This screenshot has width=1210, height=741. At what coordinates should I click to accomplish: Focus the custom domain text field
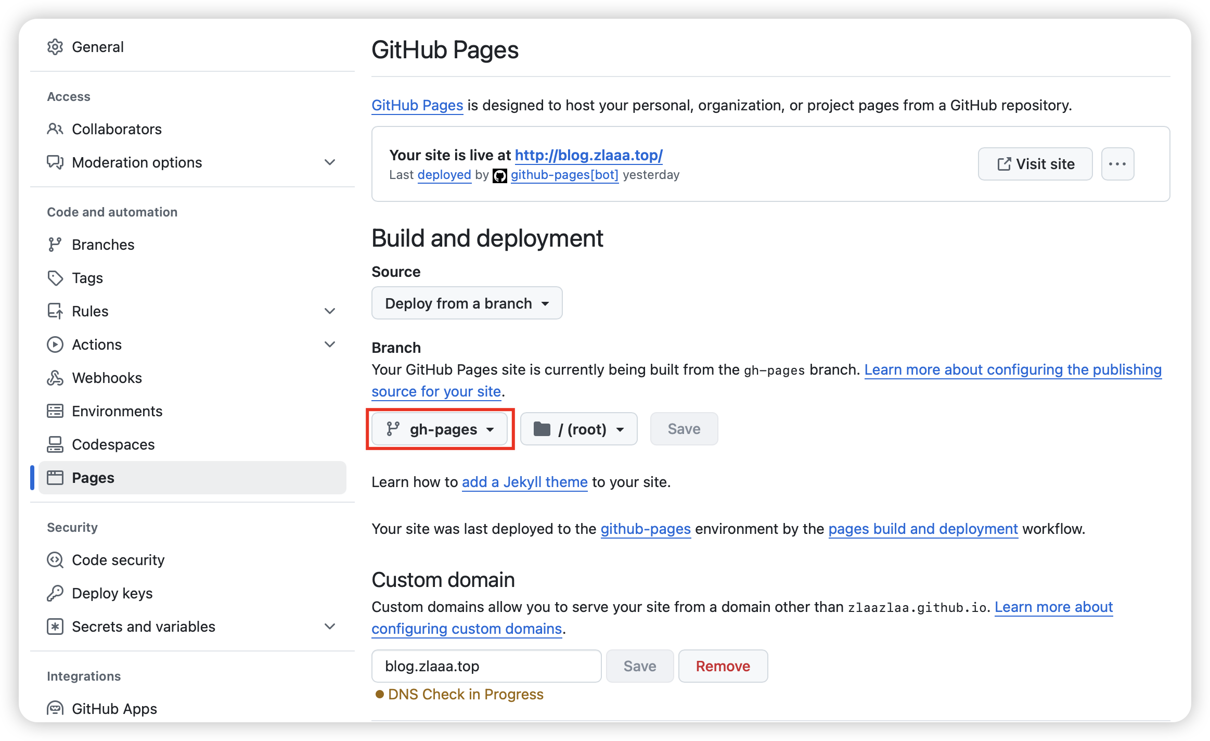(486, 666)
